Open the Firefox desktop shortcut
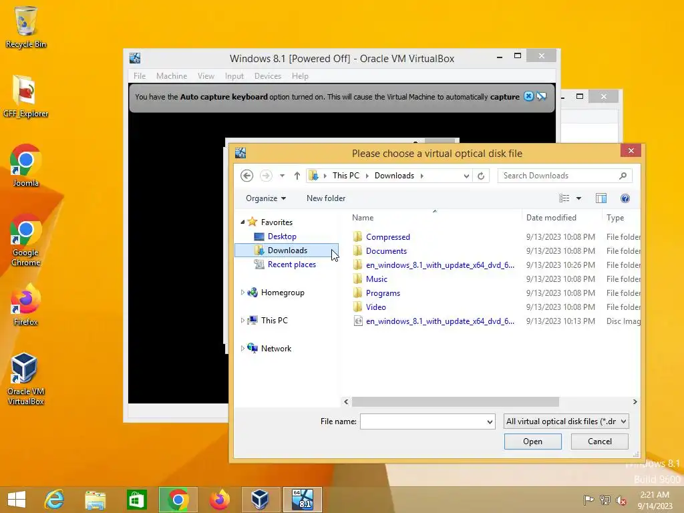The height and width of the screenshot is (513, 684). click(x=26, y=305)
